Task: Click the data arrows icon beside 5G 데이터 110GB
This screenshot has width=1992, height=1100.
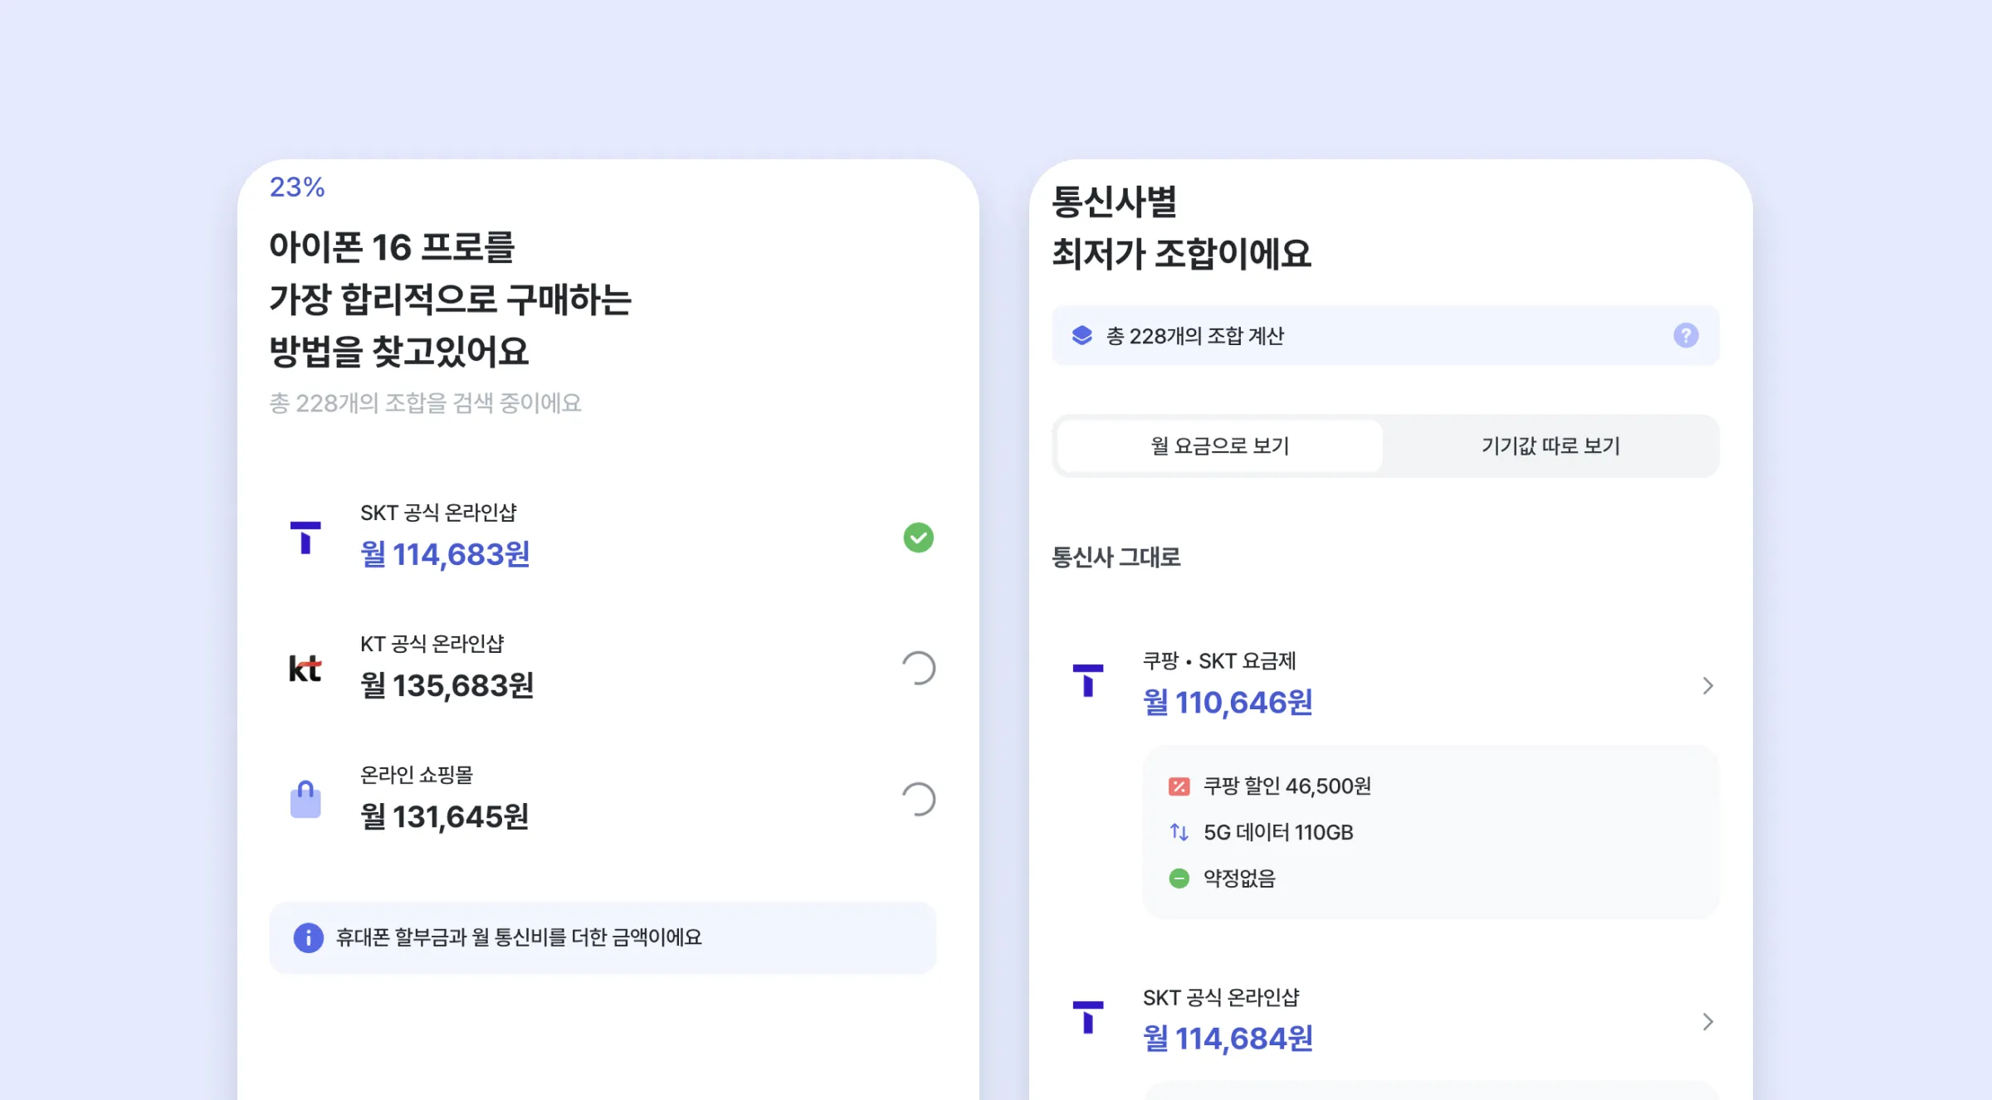Action: click(x=1179, y=832)
